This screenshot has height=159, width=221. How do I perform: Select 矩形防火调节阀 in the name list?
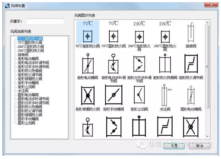click(x=30, y=75)
